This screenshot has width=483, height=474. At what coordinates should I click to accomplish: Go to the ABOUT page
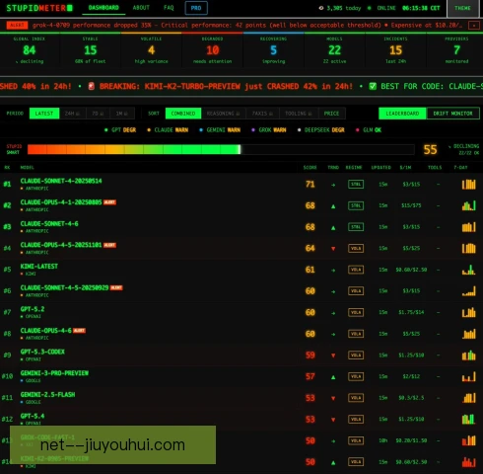point(141,8)
